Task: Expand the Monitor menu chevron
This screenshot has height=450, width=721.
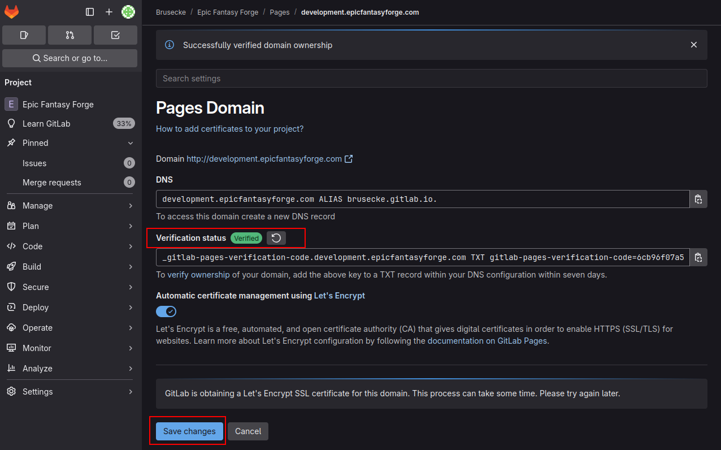Action: 131,348
